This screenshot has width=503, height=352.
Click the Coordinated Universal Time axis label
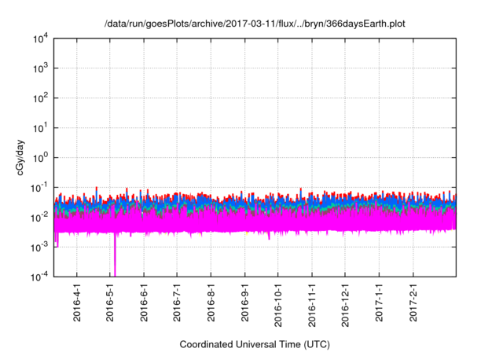tap(255, 344)
